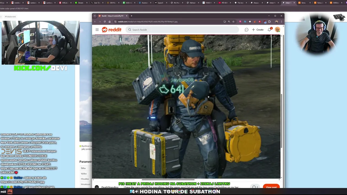
Task: Click the zoom magnifier icon in address bar
Action: pos(229,22)
